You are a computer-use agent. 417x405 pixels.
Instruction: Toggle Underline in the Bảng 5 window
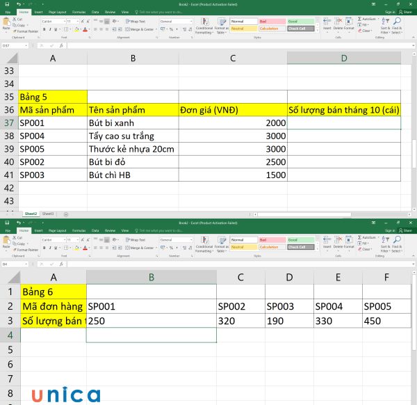click(x=56, y=29)
